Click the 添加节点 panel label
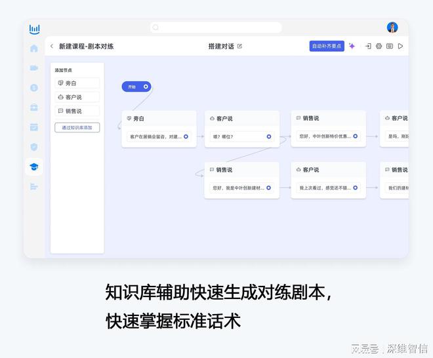Image resolution: width=433 pixels, height=358 pixels. (63, 70)
